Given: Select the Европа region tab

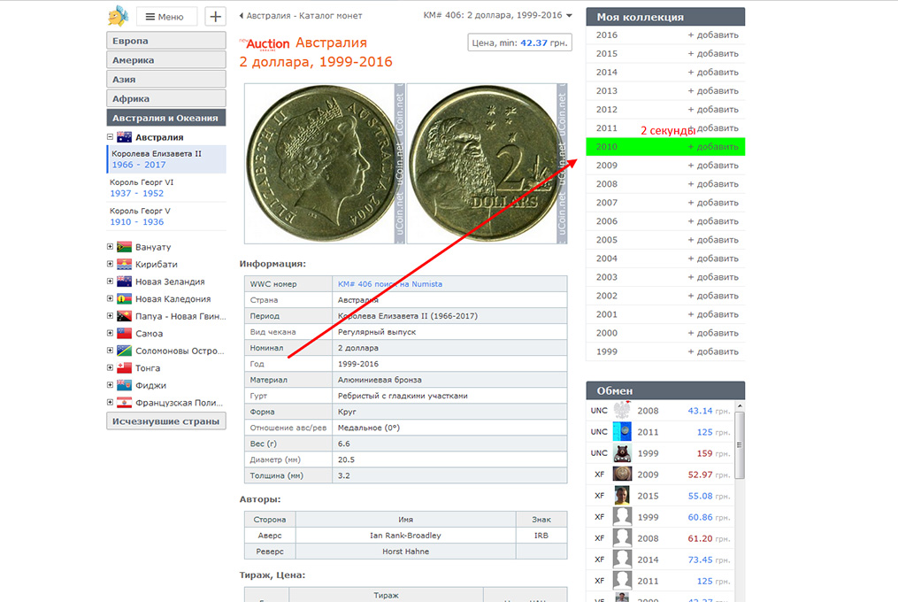Looking at the screenshot, I should [166, 41].
